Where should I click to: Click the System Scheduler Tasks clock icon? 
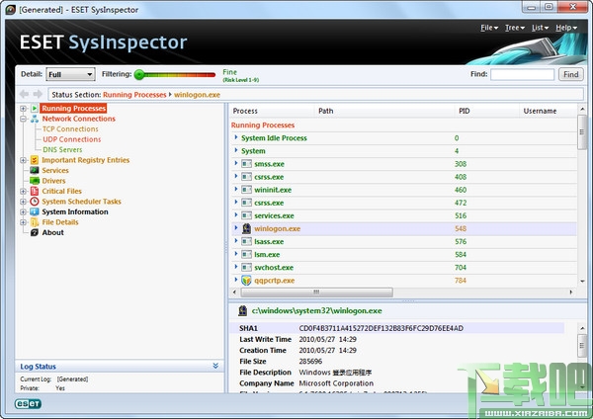click(35, 202)
